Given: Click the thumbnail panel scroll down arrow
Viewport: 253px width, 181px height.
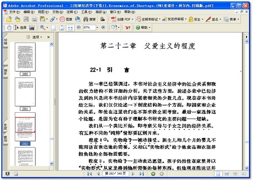Looking at the screenshot, I should click(51, 164).
